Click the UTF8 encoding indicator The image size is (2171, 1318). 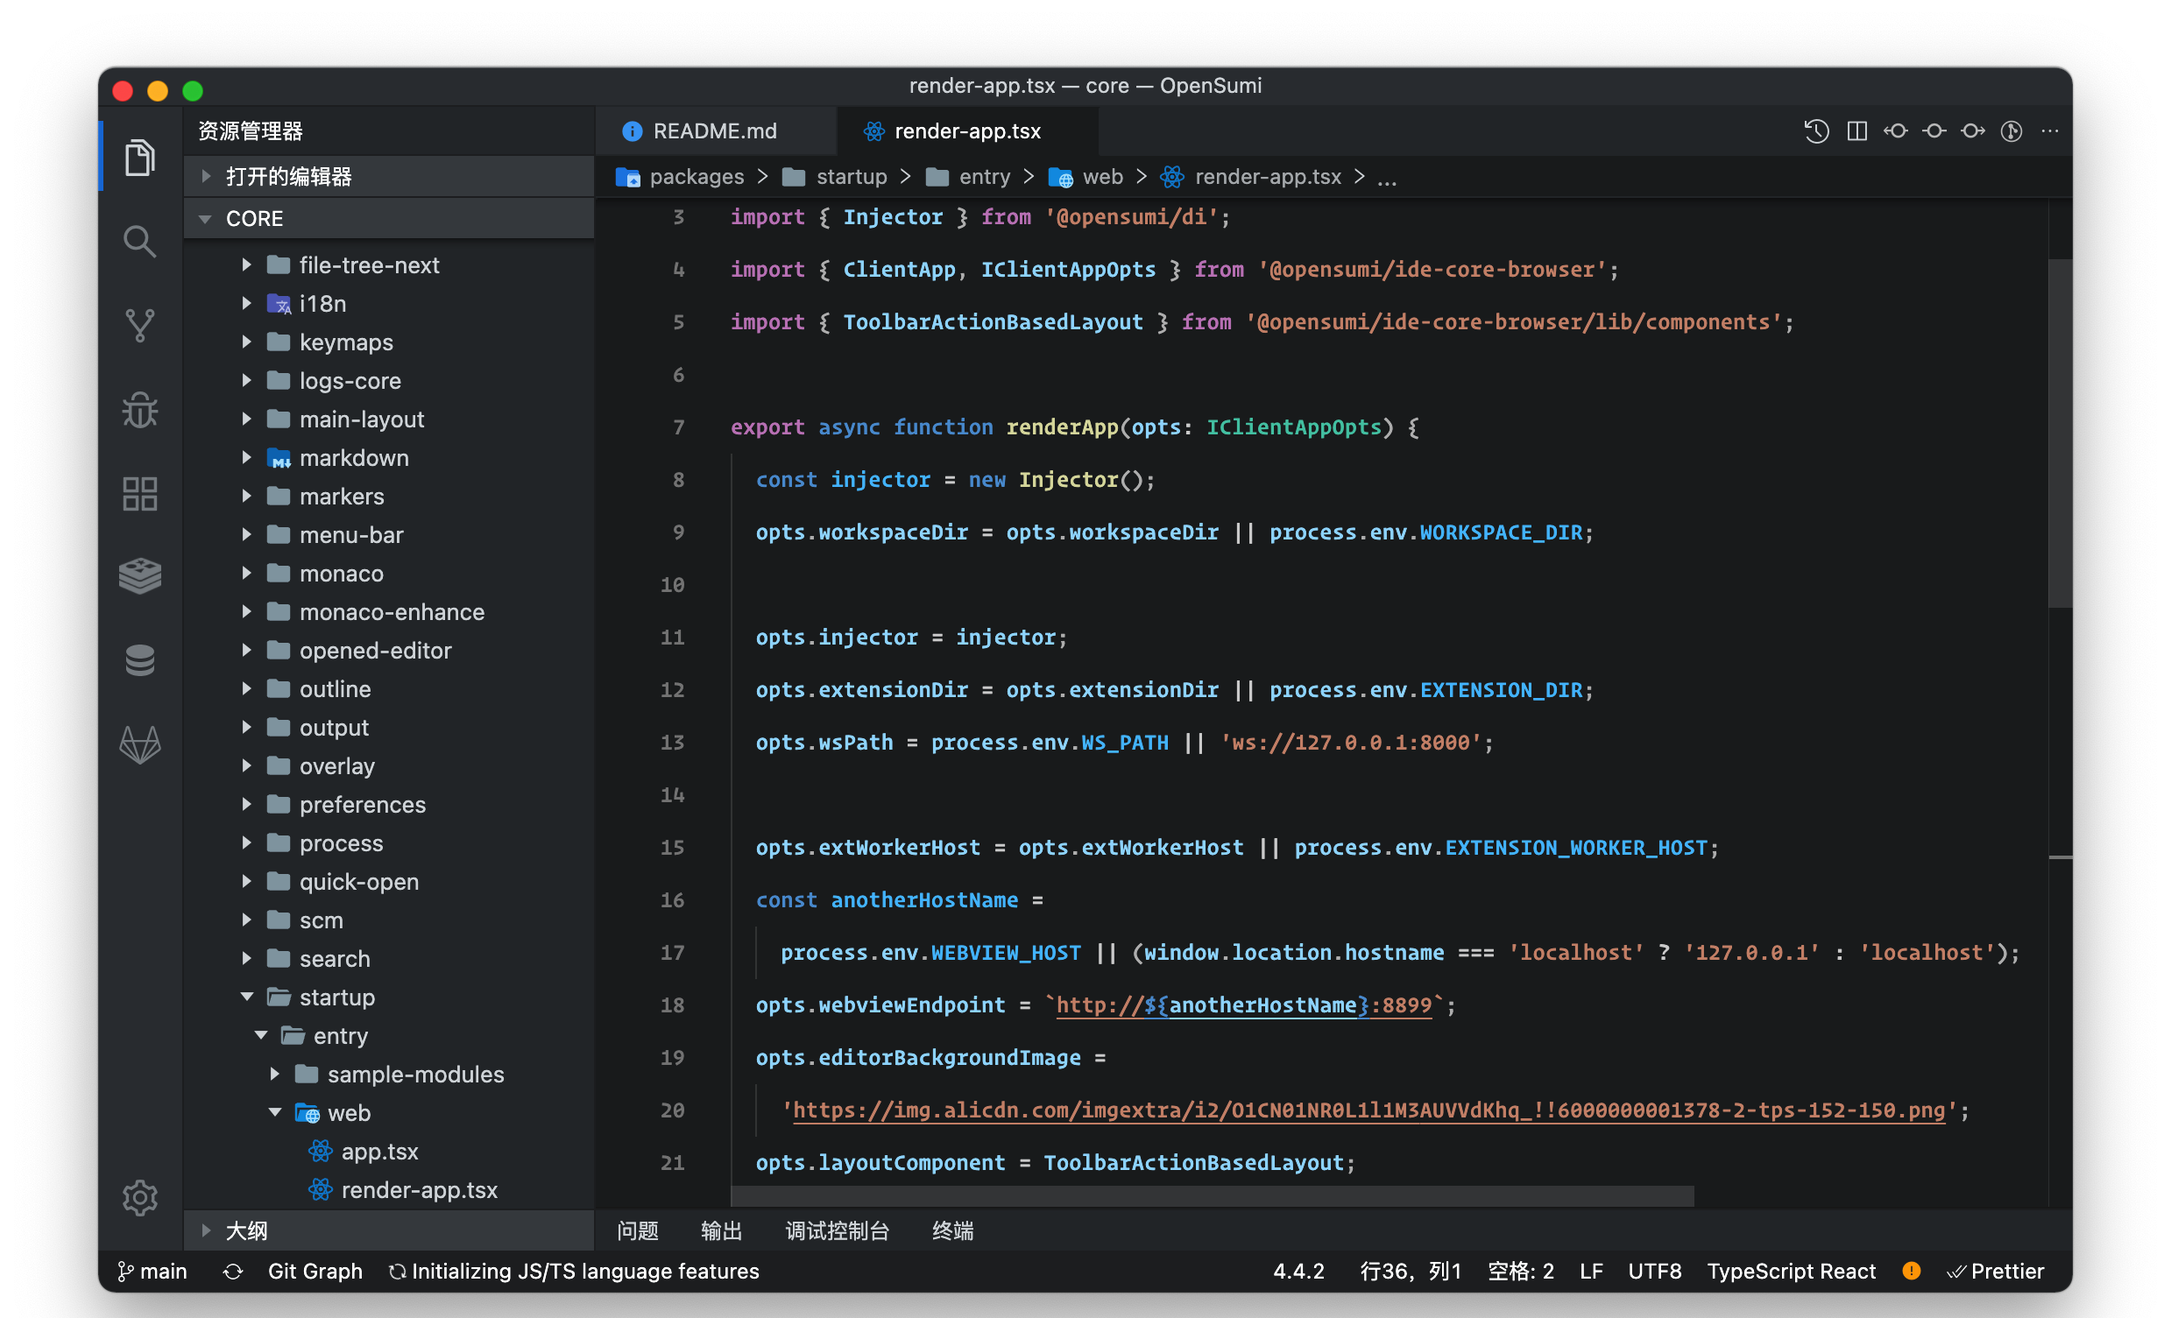[1654, 1272]
